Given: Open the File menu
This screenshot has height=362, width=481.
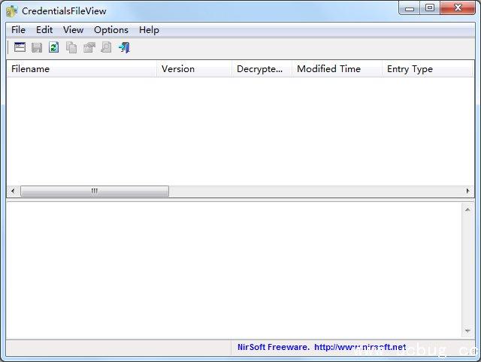Looking at the screenshot, I should [18, 30].
